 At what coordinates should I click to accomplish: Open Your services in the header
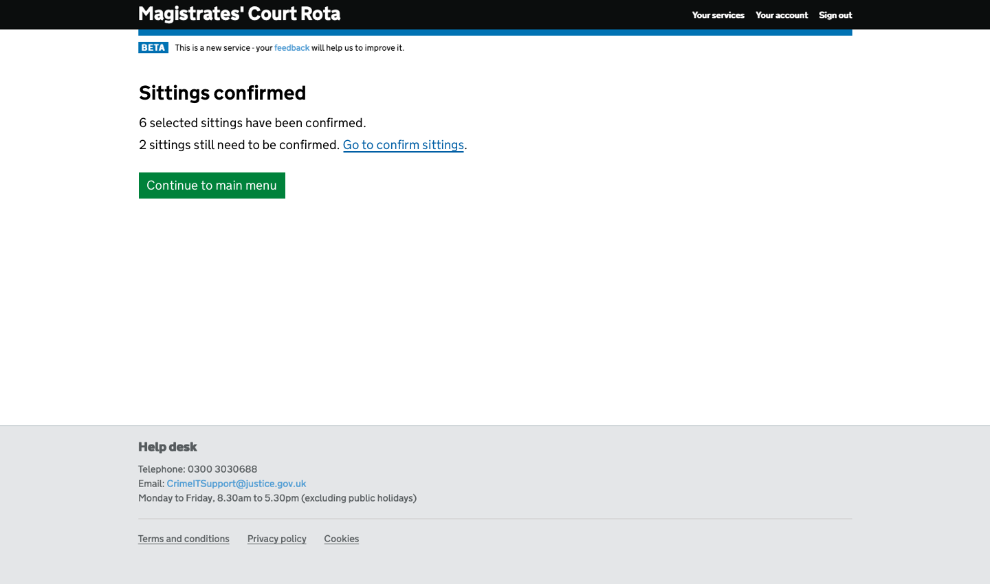718,15
